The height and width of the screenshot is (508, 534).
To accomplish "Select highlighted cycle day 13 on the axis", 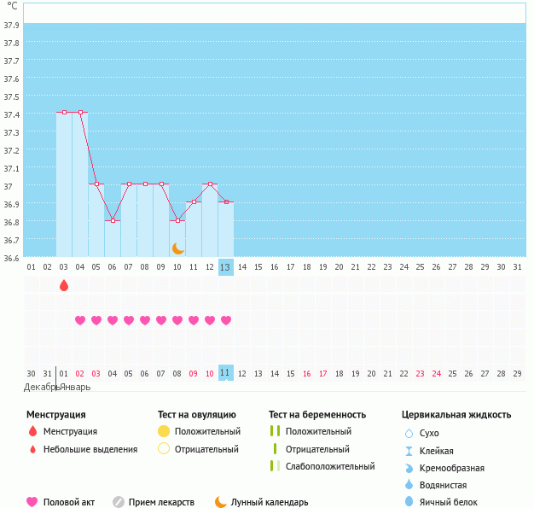I will [x=225, y=267].
